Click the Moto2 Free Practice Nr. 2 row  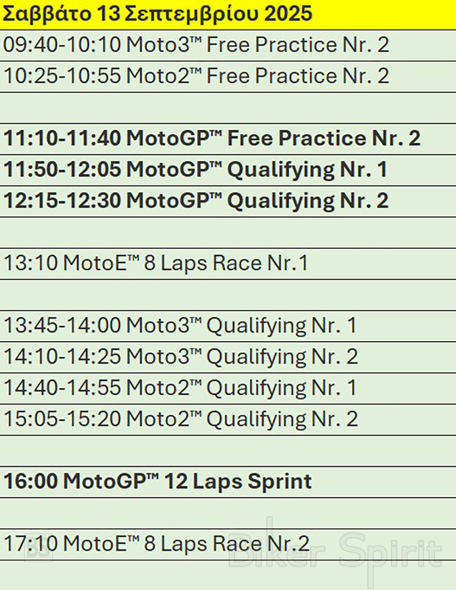pos(196,76)
